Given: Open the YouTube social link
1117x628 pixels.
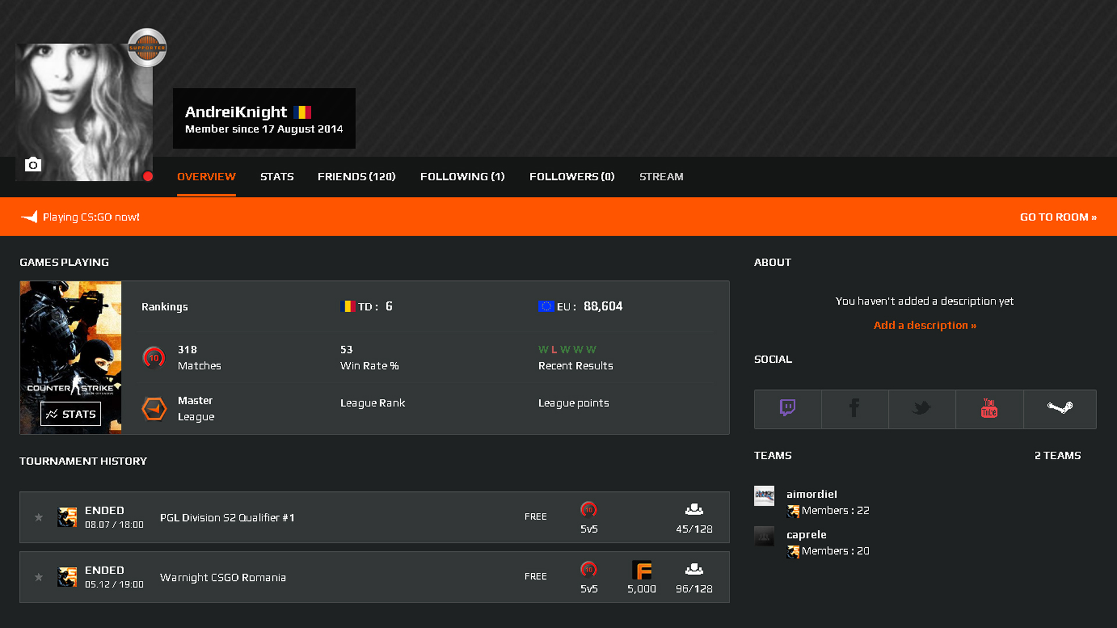Looking at the screenshot, I should (x=989, y=409).
